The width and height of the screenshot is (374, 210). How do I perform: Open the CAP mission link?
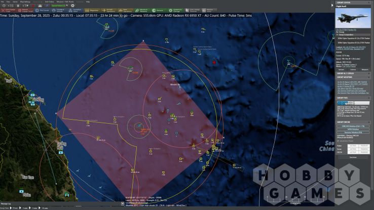pos(349,67)
